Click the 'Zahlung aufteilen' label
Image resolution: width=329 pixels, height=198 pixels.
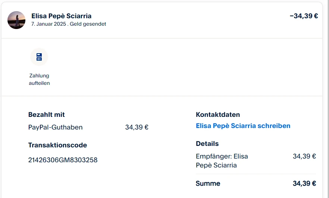39,79
